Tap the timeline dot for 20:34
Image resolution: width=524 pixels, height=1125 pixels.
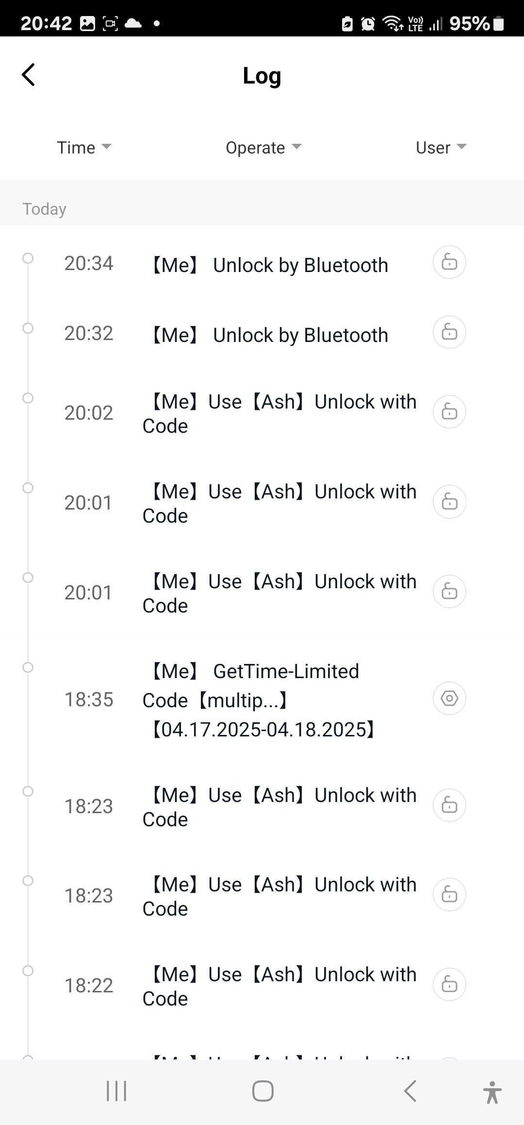click(28, 258)
